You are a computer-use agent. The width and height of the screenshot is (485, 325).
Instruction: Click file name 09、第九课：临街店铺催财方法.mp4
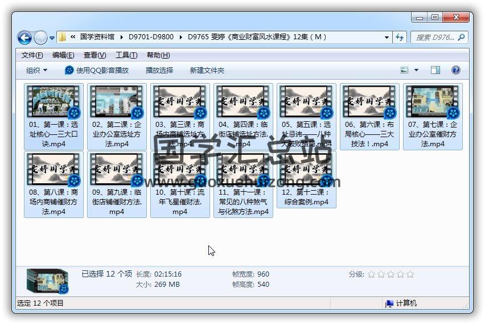point(117,202)
